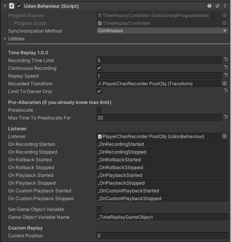The image size is (232, 242).
Task: Click the On Custom Playback Stopped field
Action: pyautogui.click(x=162, y=199)
